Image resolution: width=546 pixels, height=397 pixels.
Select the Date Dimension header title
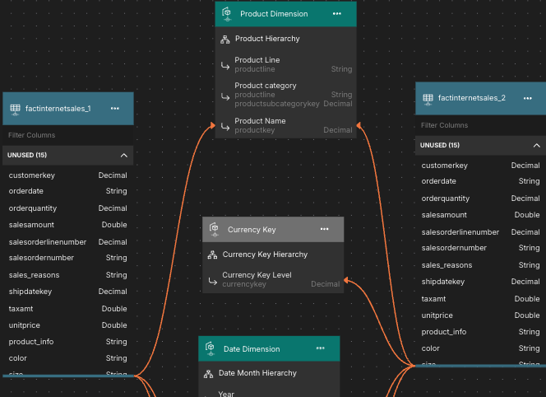coord(252,349)
